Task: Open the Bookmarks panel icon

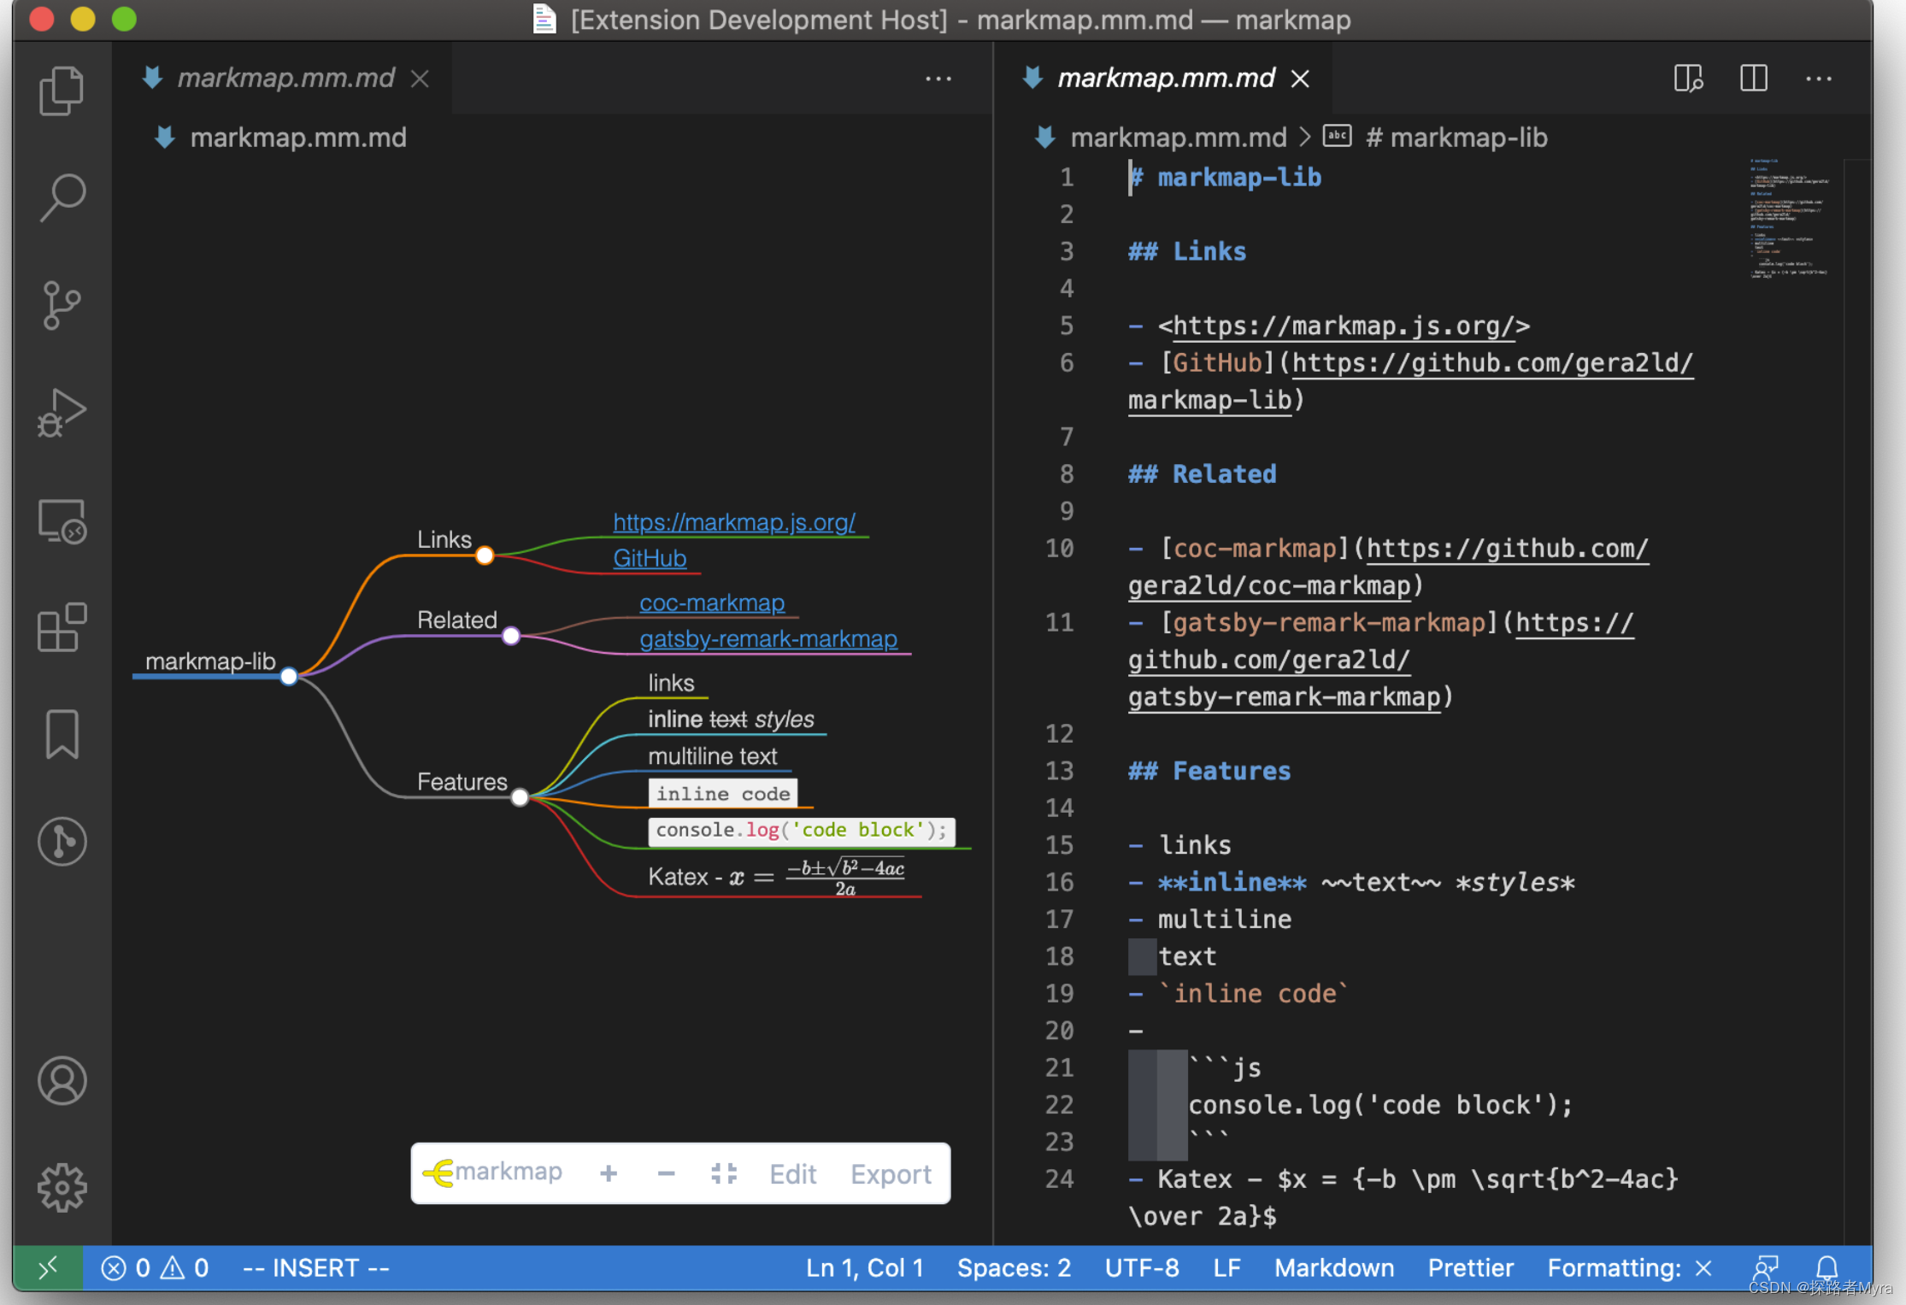Action: 62,734
